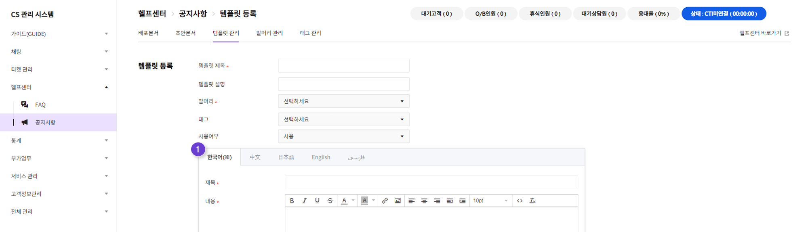
Task: Open the text color picker arrow
Action: click(x=353, y=201)
